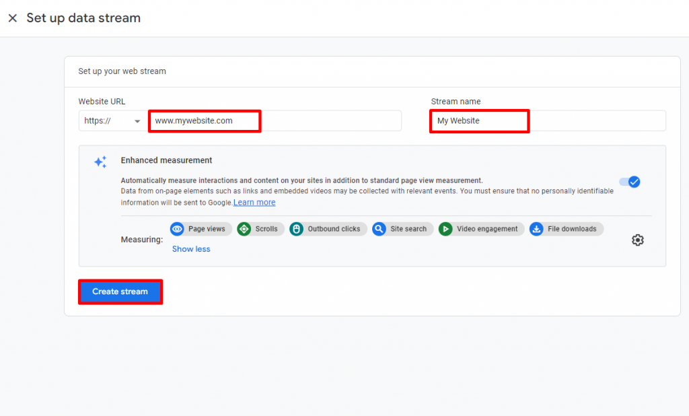Select the Outbound clicks icon
689x416 pixels.
pyautogui.click(x=296, y=229)
